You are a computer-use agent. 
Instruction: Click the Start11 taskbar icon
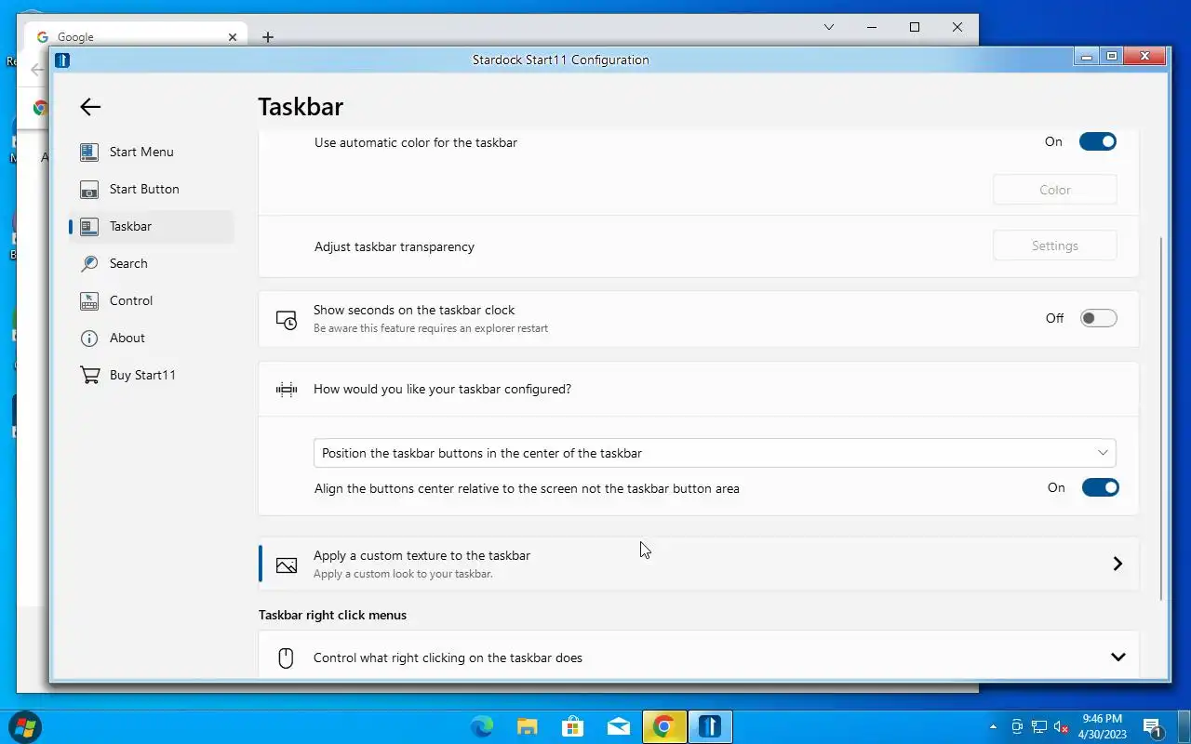click(710, 726)
